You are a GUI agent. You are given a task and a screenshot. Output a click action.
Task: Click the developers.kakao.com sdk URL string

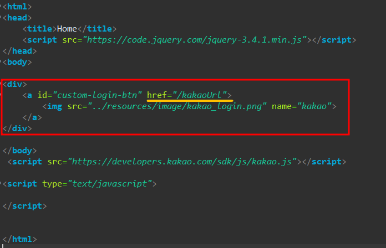[182, 162]
